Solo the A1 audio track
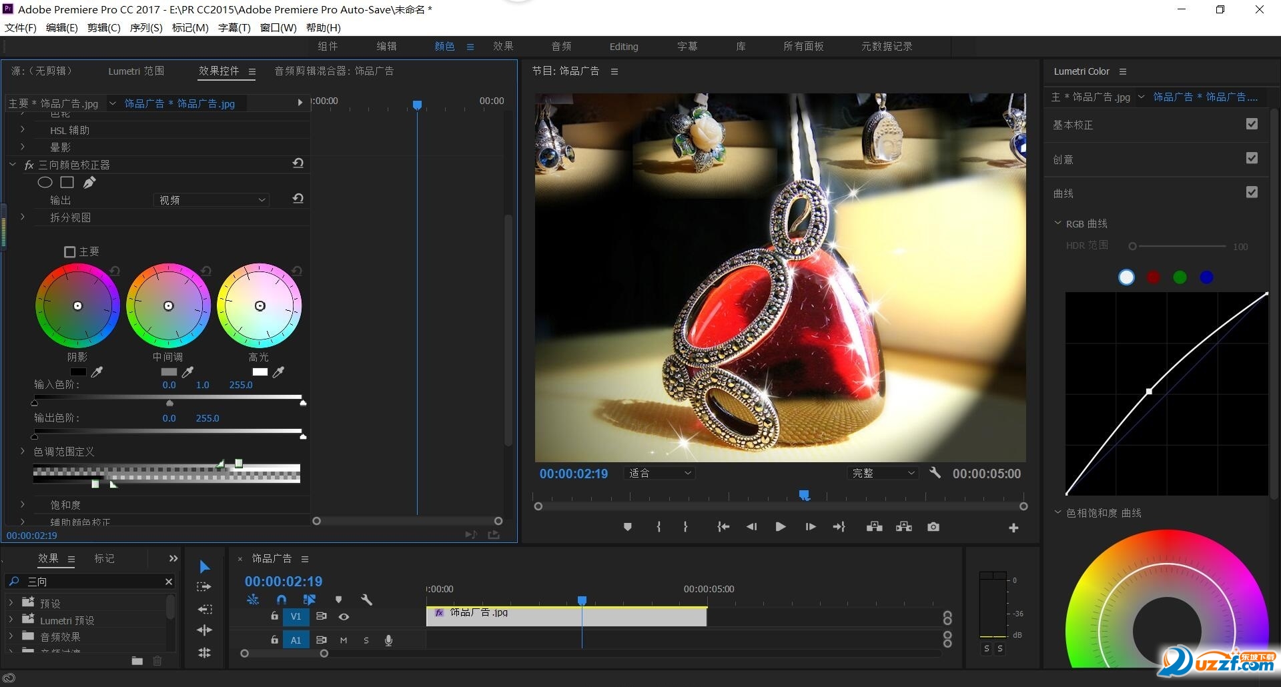This screenshot has height=687, width=1281. [x=366, y=640]
